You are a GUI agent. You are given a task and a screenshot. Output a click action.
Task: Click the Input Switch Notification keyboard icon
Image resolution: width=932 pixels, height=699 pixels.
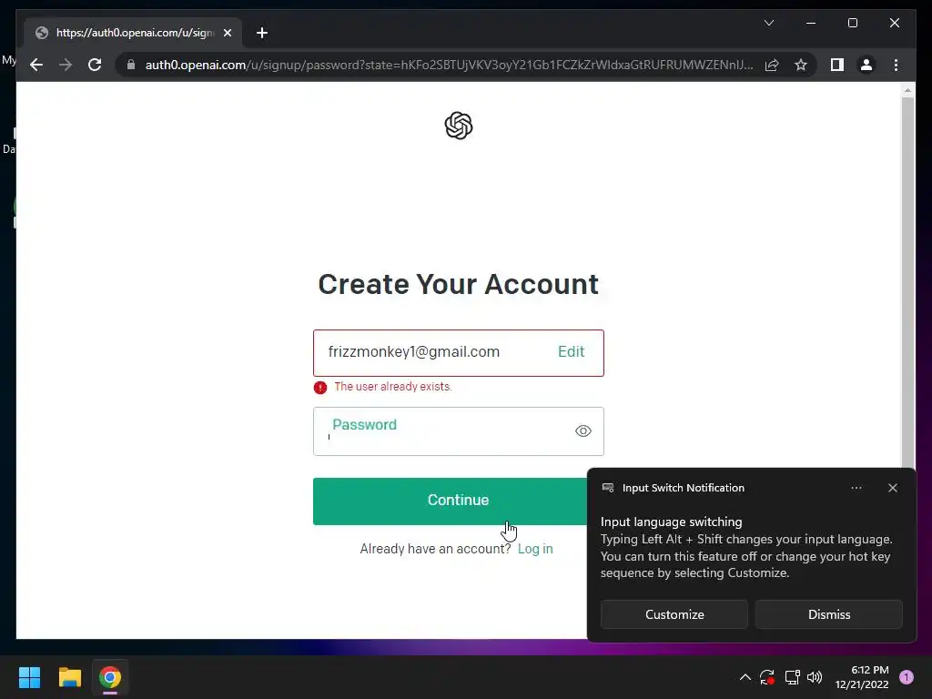tap(607, 488)
